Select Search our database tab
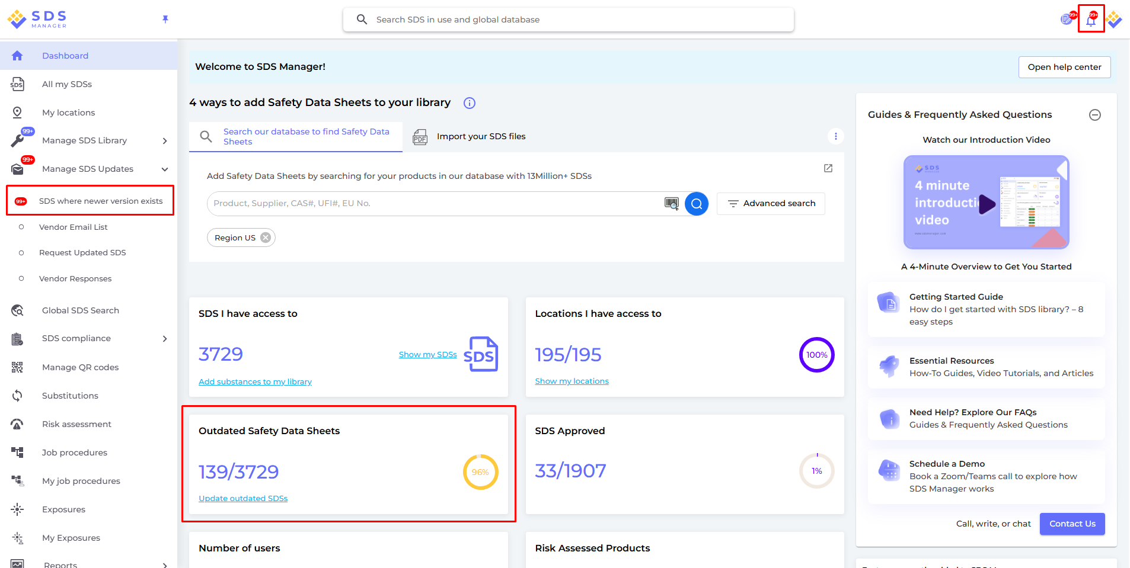Screen dimensions: 1130x568 tap(296, 137)
